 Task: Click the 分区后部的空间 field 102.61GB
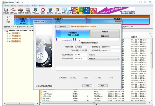click(x=81, y=59)
